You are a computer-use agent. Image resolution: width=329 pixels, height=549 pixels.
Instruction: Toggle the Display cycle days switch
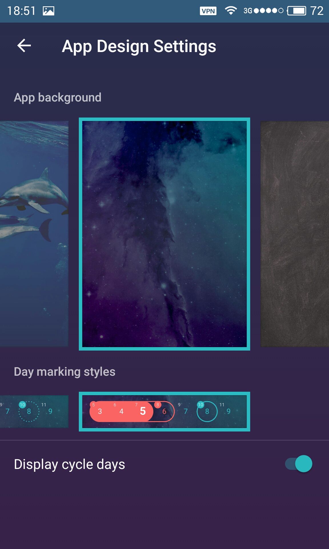click(298, 464)
